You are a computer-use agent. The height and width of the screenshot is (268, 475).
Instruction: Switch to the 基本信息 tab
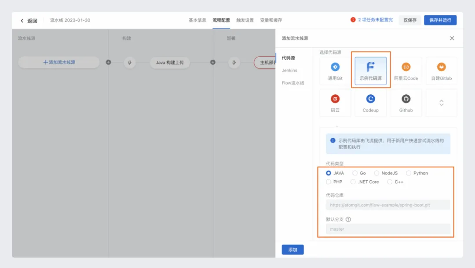click(197, 20)
